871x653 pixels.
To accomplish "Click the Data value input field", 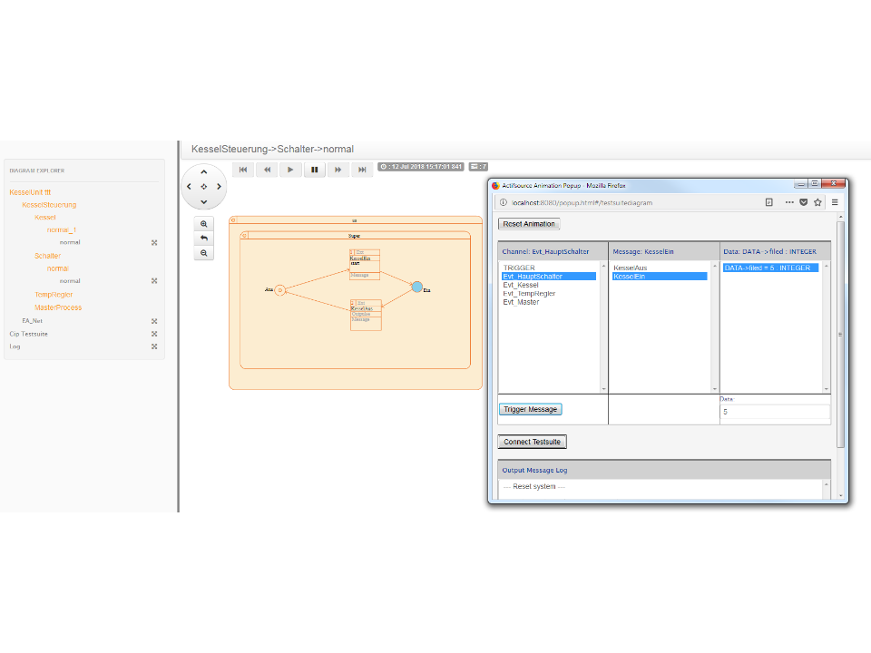I will (774, 412).
